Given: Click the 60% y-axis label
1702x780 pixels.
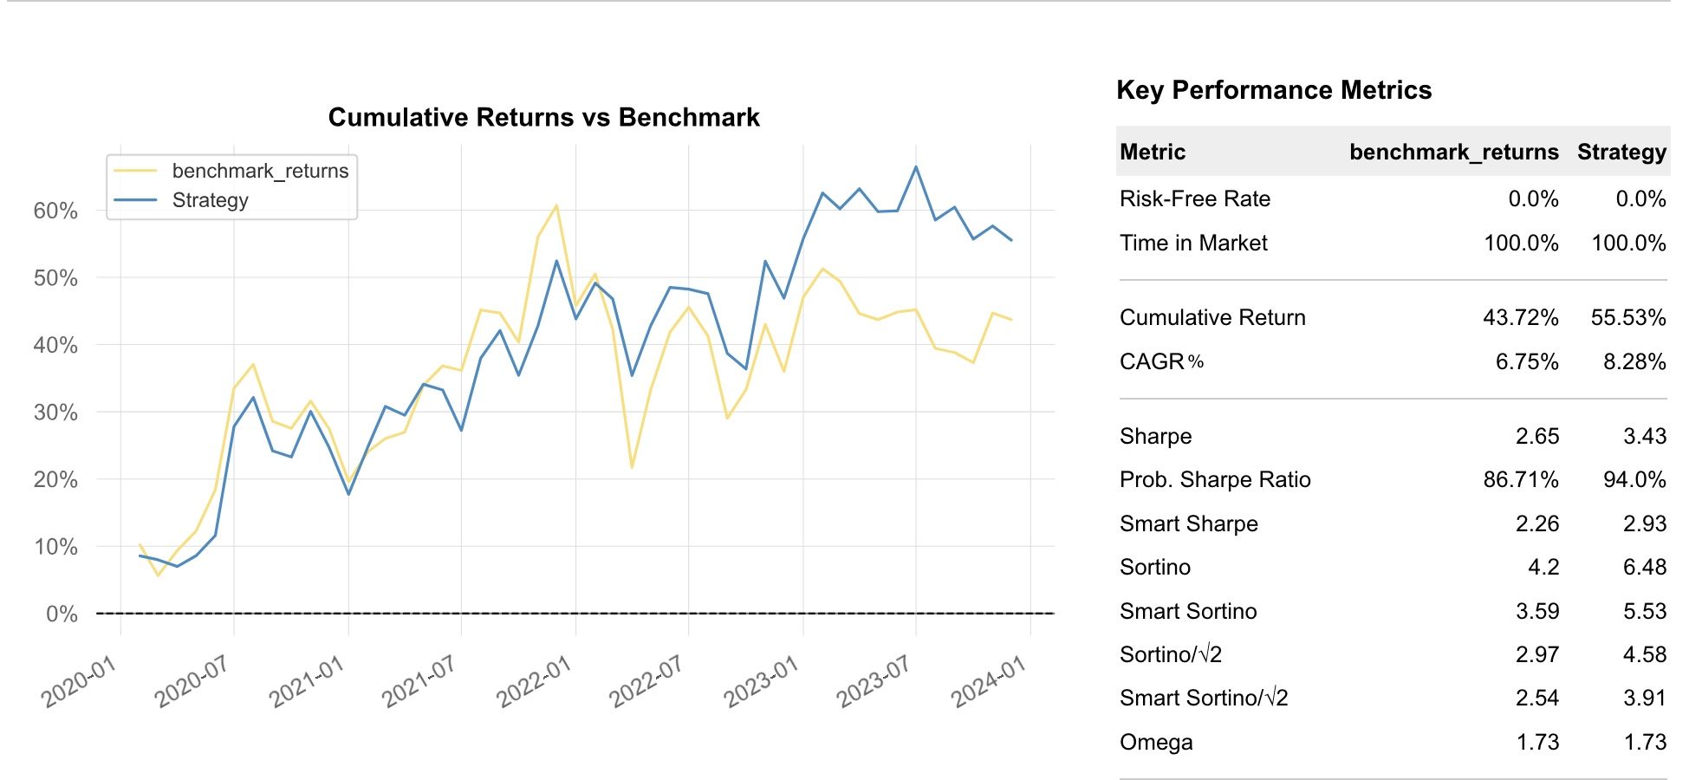Looking at the screenshot, I should (x=55, y=211).
